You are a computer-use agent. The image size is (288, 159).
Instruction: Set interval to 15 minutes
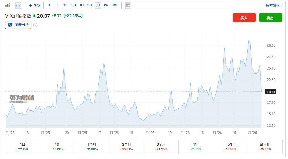(x=65, y=5)
